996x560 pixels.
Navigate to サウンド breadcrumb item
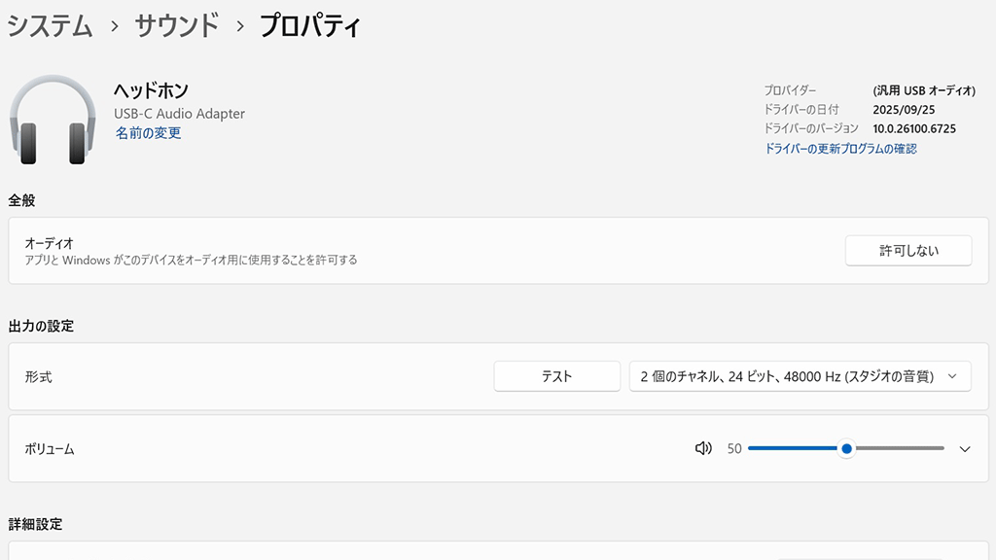[x=176, y=26]
